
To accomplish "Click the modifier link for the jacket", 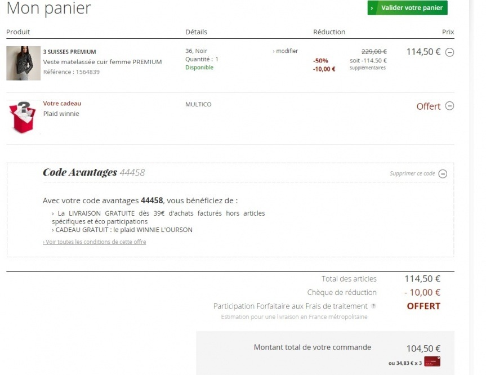I will 286,51.
